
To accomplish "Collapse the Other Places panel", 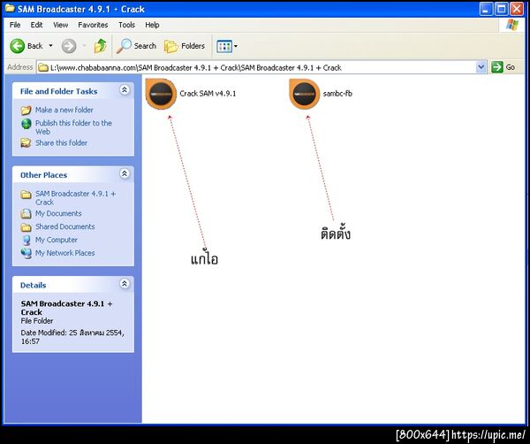I will [125, 173].
